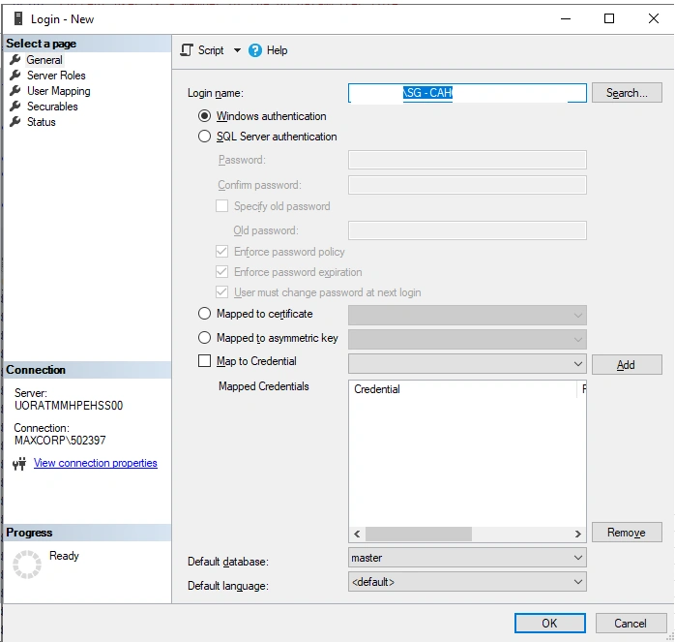Click the wrench icon next to User Mapping
This screenshot has width=675, height=642.
(15, 91)
